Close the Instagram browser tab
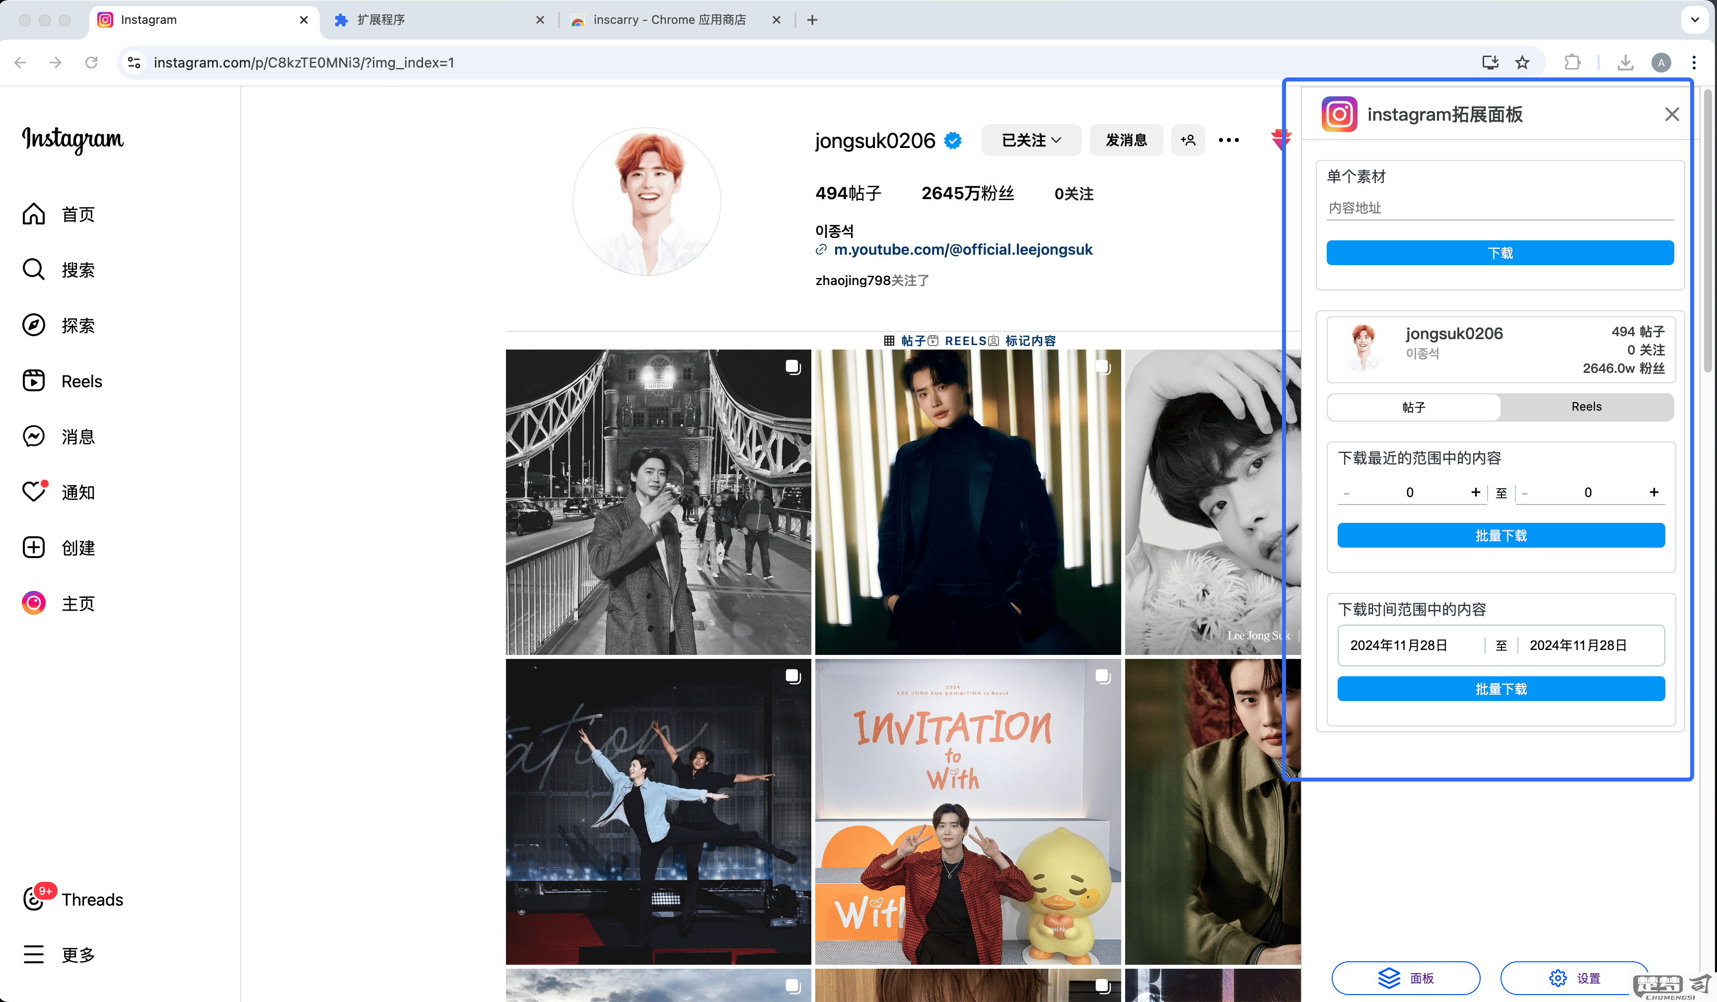This screenshot has height=1002, width=1717. click(304, 20)
